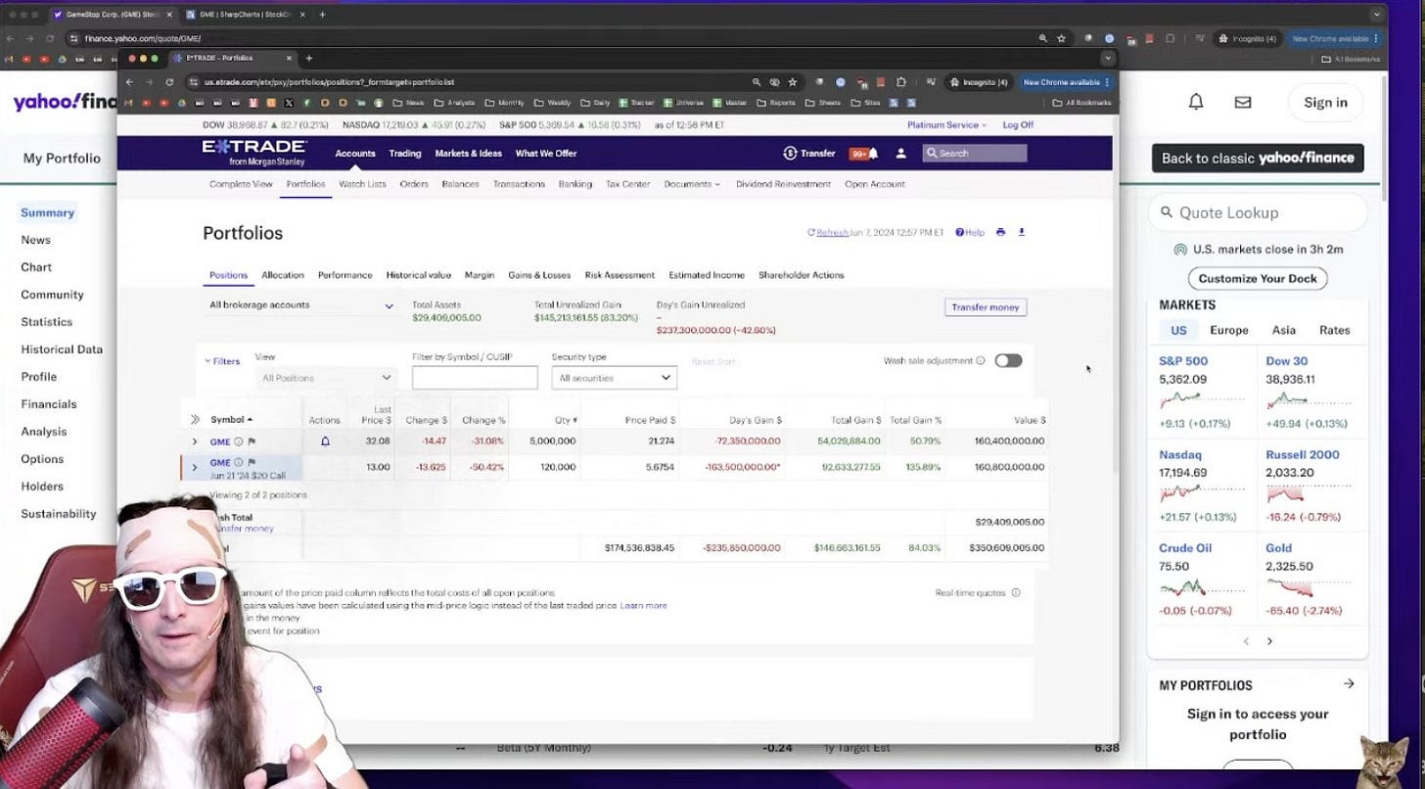Click the E*TRADE Search box
This screenshot has width=1425, height=789.
tap(975, 154)
